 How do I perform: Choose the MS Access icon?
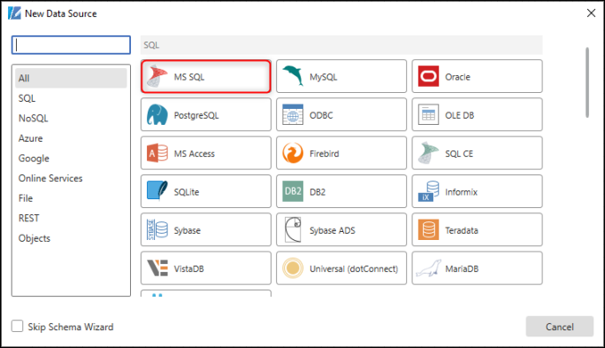157,153
